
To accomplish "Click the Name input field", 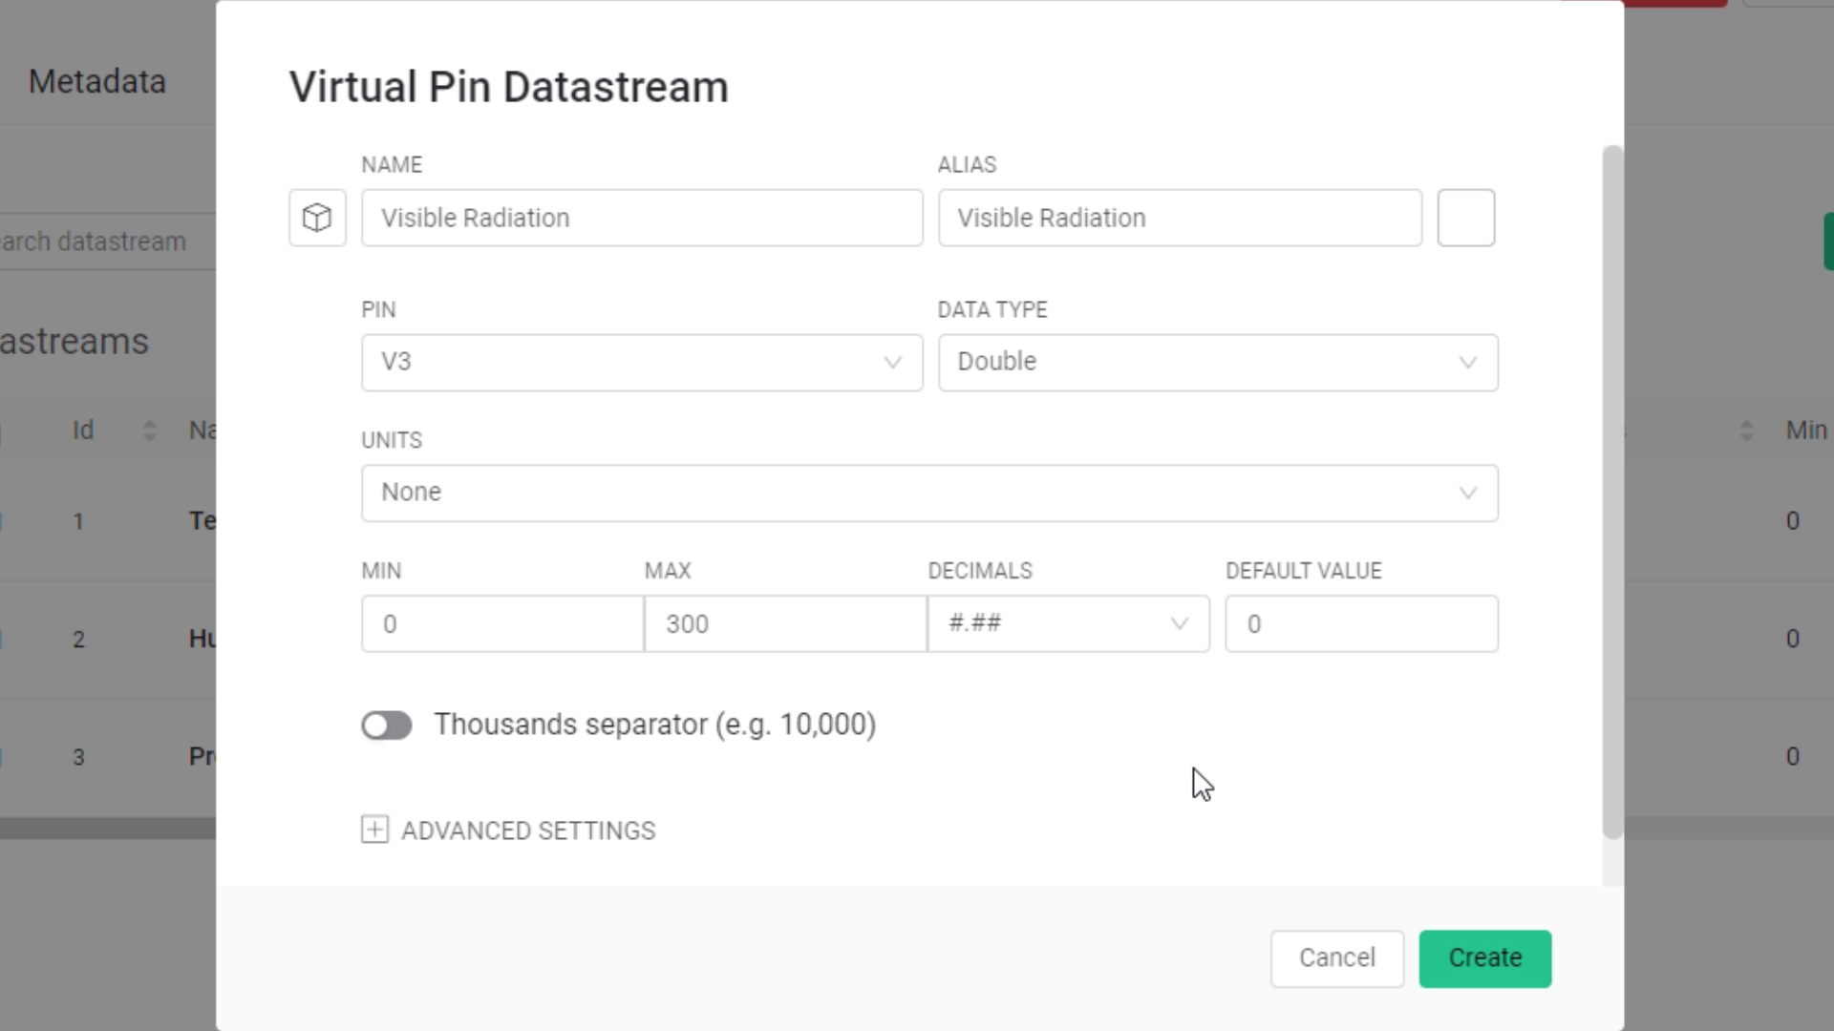I will point(641,218).
